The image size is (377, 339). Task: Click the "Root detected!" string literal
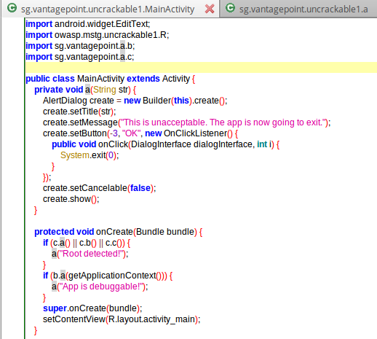[92, 254]
